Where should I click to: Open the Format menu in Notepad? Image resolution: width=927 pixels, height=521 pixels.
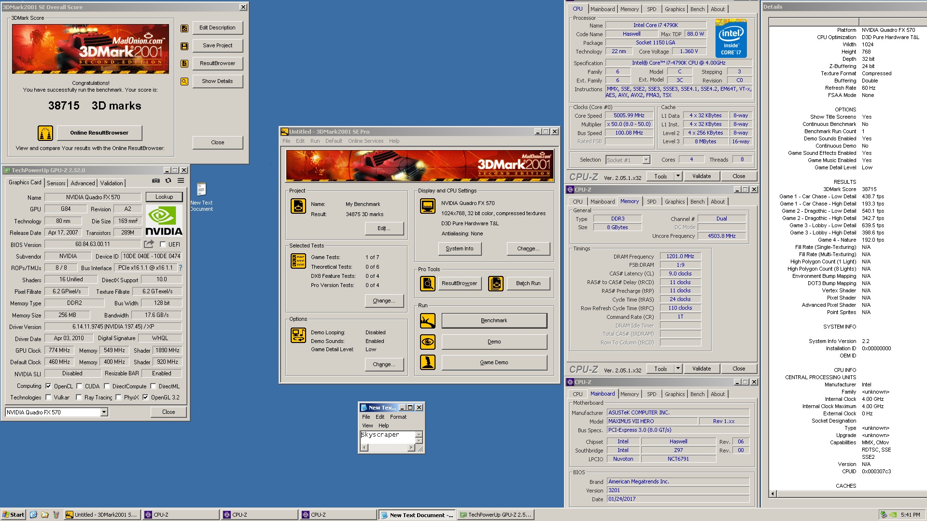398,417
